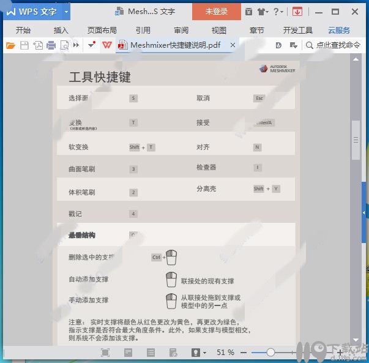Viewport: 369px width, 363px height.
Task: Click the 检查器 label
Action: tap(206, 167)
